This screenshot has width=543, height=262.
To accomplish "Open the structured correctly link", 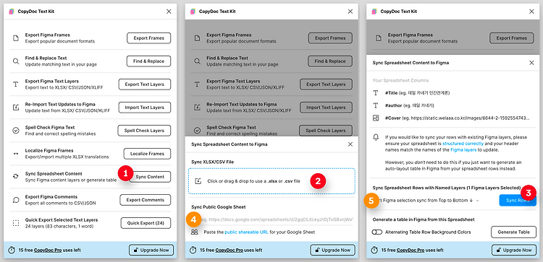I will click(463, 143).
